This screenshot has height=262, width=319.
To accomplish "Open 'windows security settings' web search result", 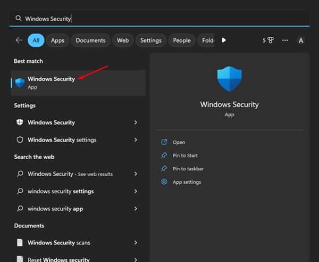I will (61, 191).
